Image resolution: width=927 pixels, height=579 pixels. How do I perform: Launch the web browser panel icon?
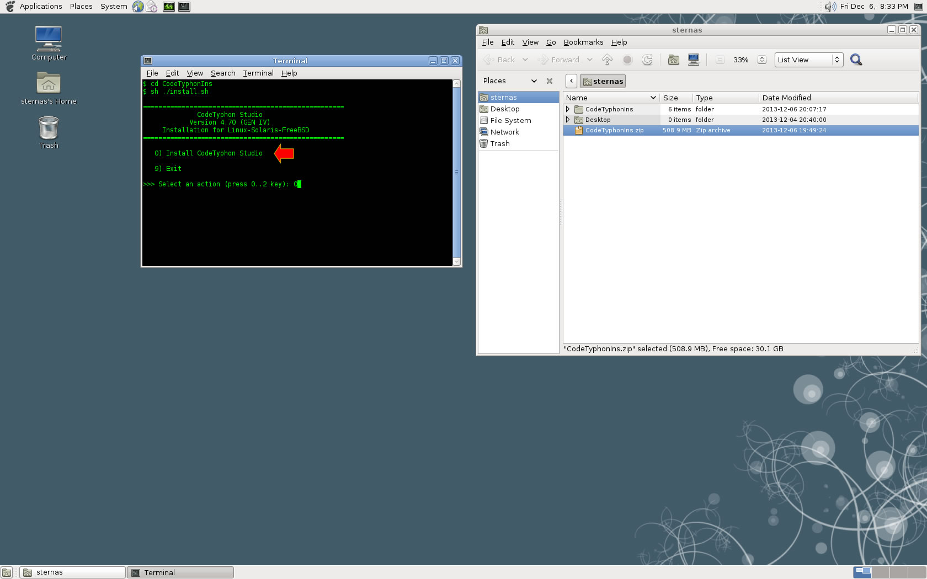click(x=138, y=7)
